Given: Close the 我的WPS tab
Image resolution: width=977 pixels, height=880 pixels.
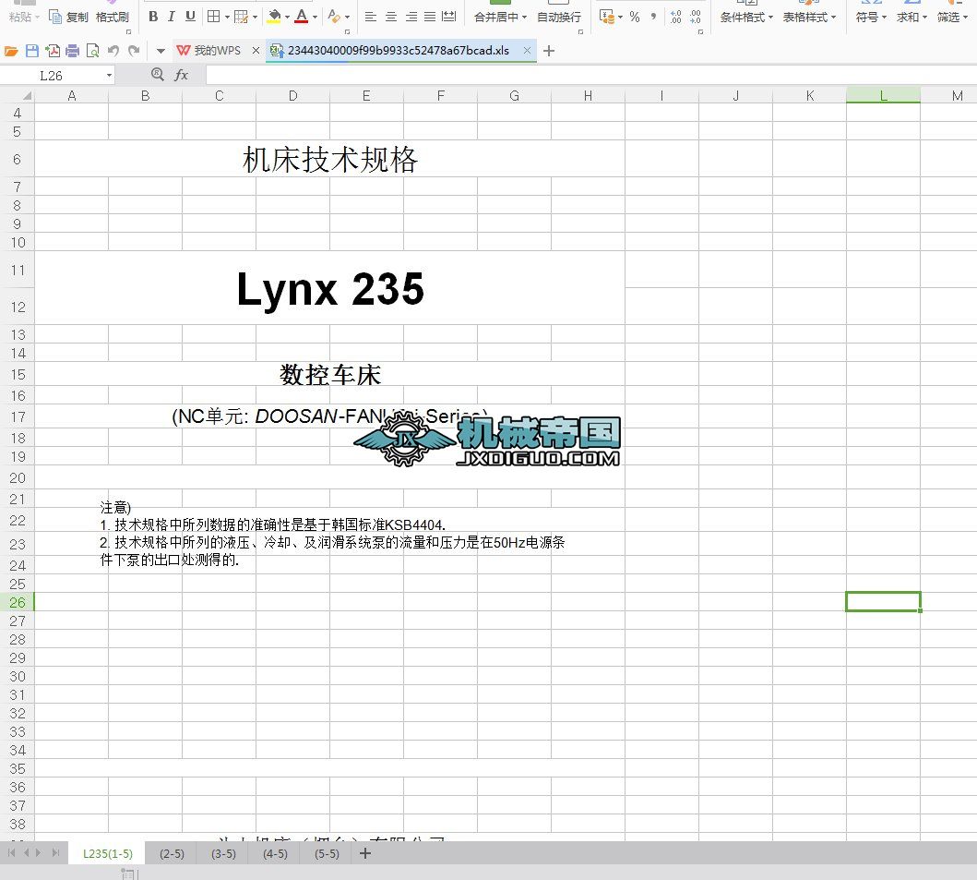Looking at the screenshot, I should click(256, 51).
